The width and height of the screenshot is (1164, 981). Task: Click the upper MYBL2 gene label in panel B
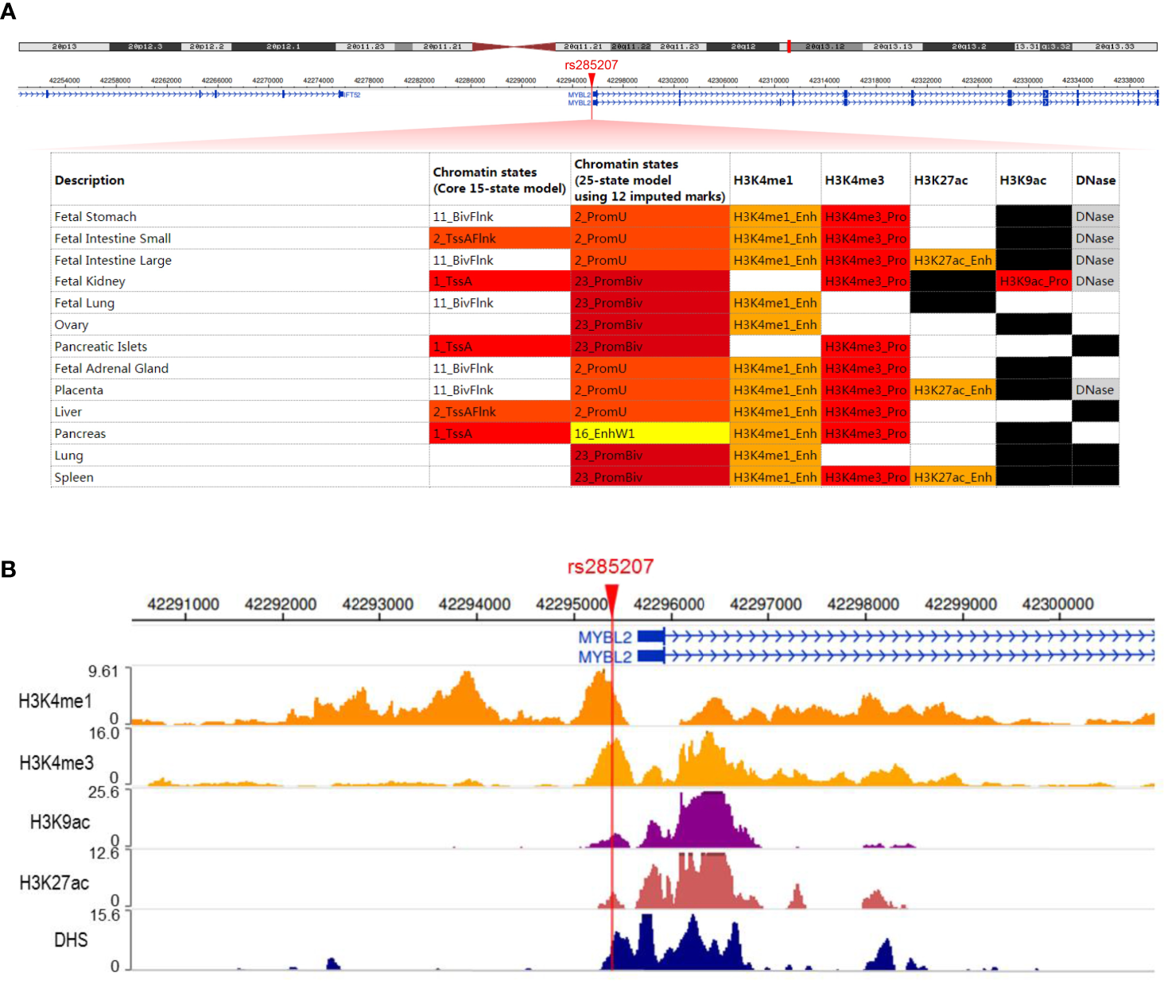(x=604, y=638)
